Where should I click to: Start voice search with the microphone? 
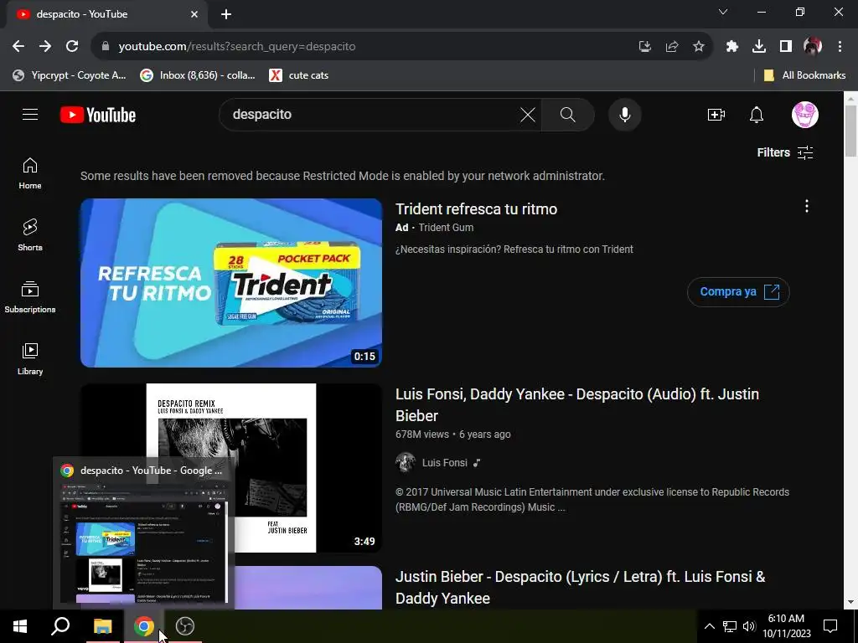(624, 115)
